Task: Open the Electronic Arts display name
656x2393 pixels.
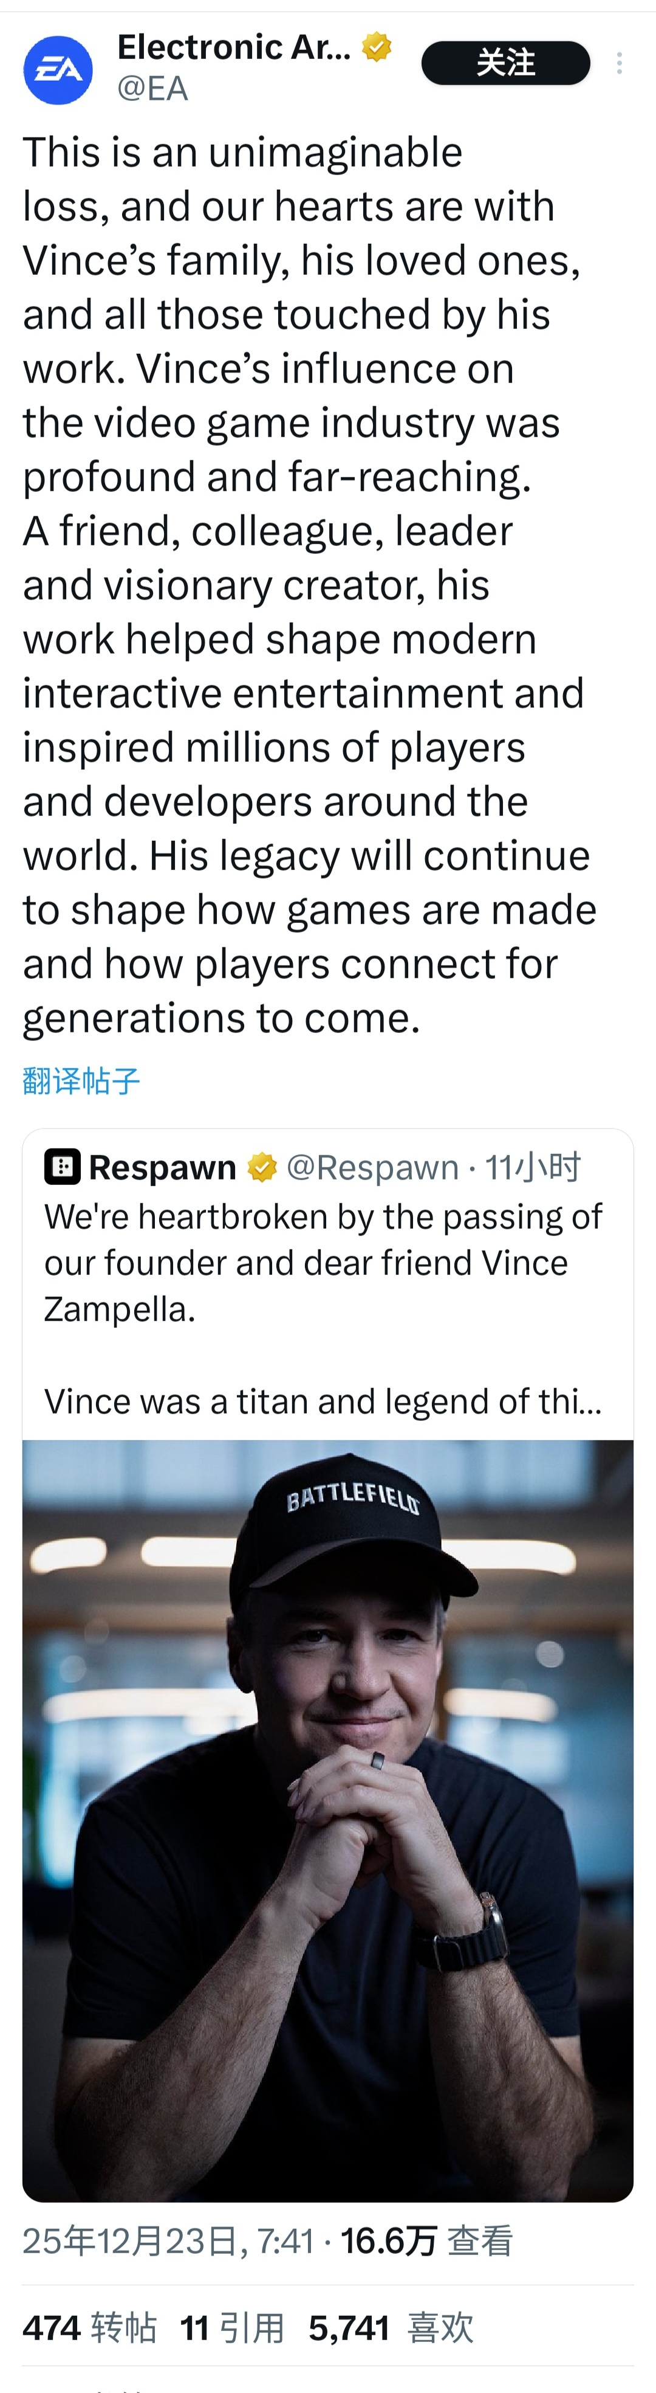Action: pyautogui.click(x=234, y=46)
